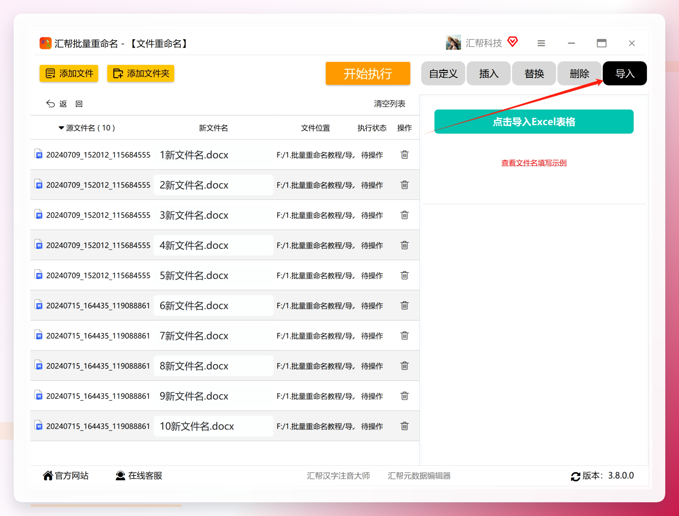
Task: Delete the 4新文件名.docx row with trash icon
Action: point(404,245)
